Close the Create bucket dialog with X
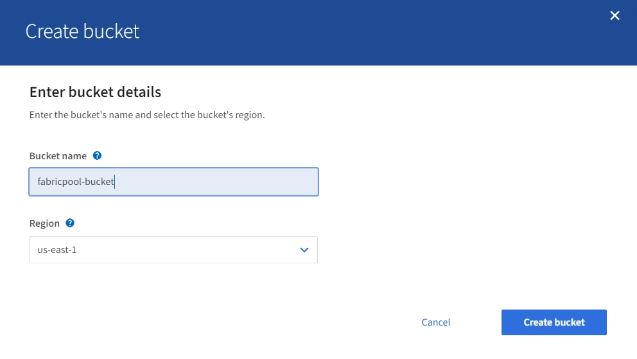637x359 pixels. (x=615, y=15)
